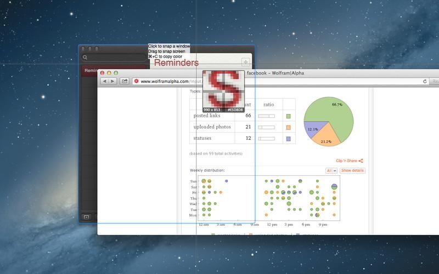Open the 'All' dropdown above weekly distribution
The height and width of the screenshot is (274, 439).
(x=331, y=170)
